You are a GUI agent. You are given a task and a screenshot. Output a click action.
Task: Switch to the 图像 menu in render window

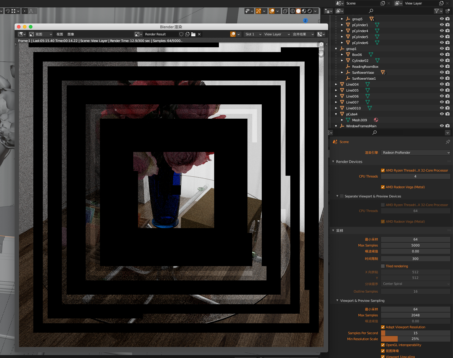click(70, 34)
